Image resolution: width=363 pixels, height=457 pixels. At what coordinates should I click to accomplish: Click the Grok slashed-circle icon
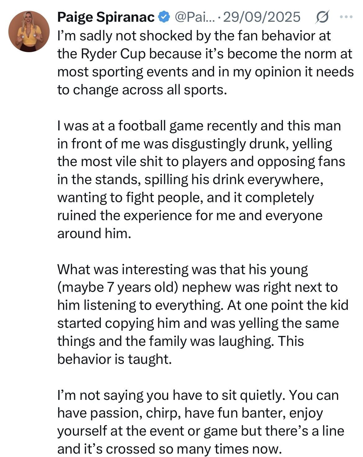click(321, 17)
